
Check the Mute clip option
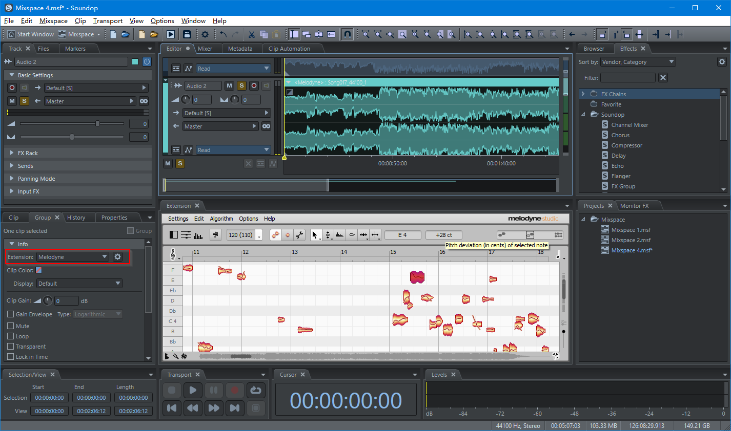[x=11, y=326]
